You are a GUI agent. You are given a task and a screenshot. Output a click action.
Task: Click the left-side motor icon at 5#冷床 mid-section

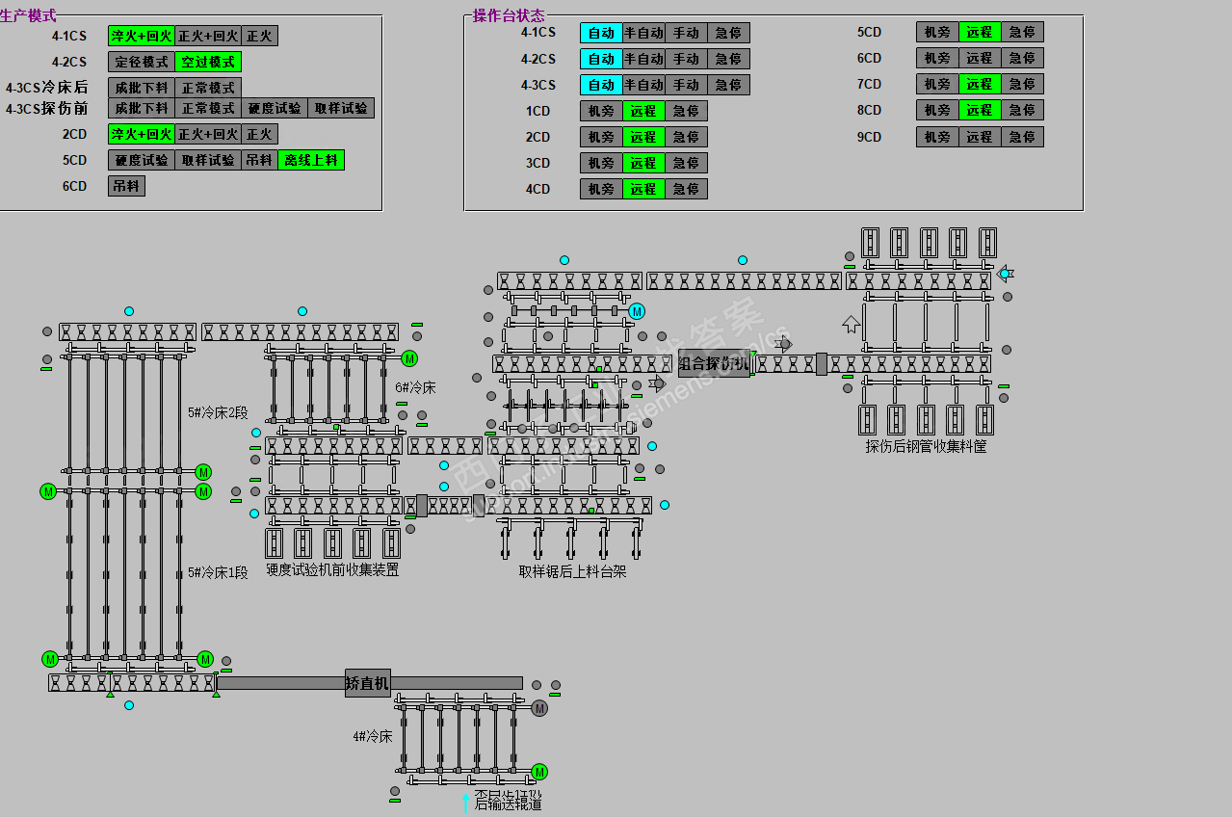point(48,491)
